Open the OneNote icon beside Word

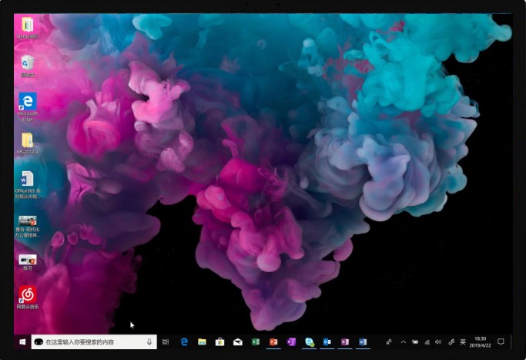click(x=345, y=341)
